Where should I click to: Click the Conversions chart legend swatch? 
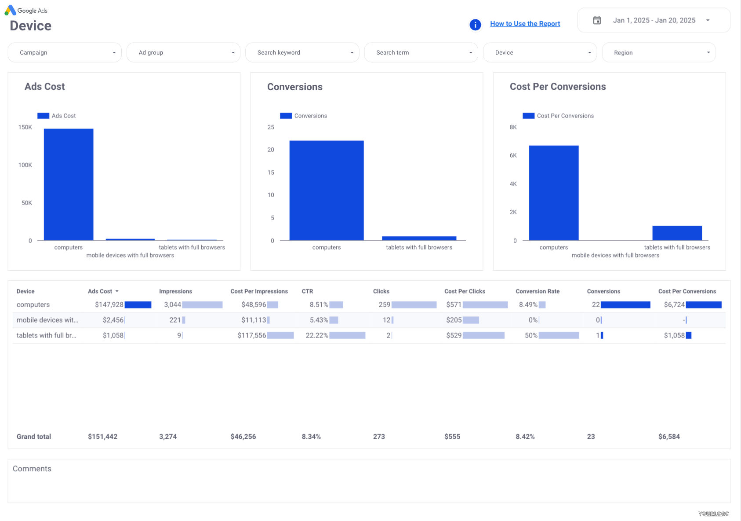tap(286, 116)
